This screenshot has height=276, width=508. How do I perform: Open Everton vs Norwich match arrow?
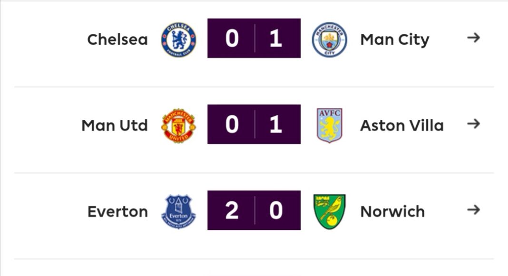[473, 210]
